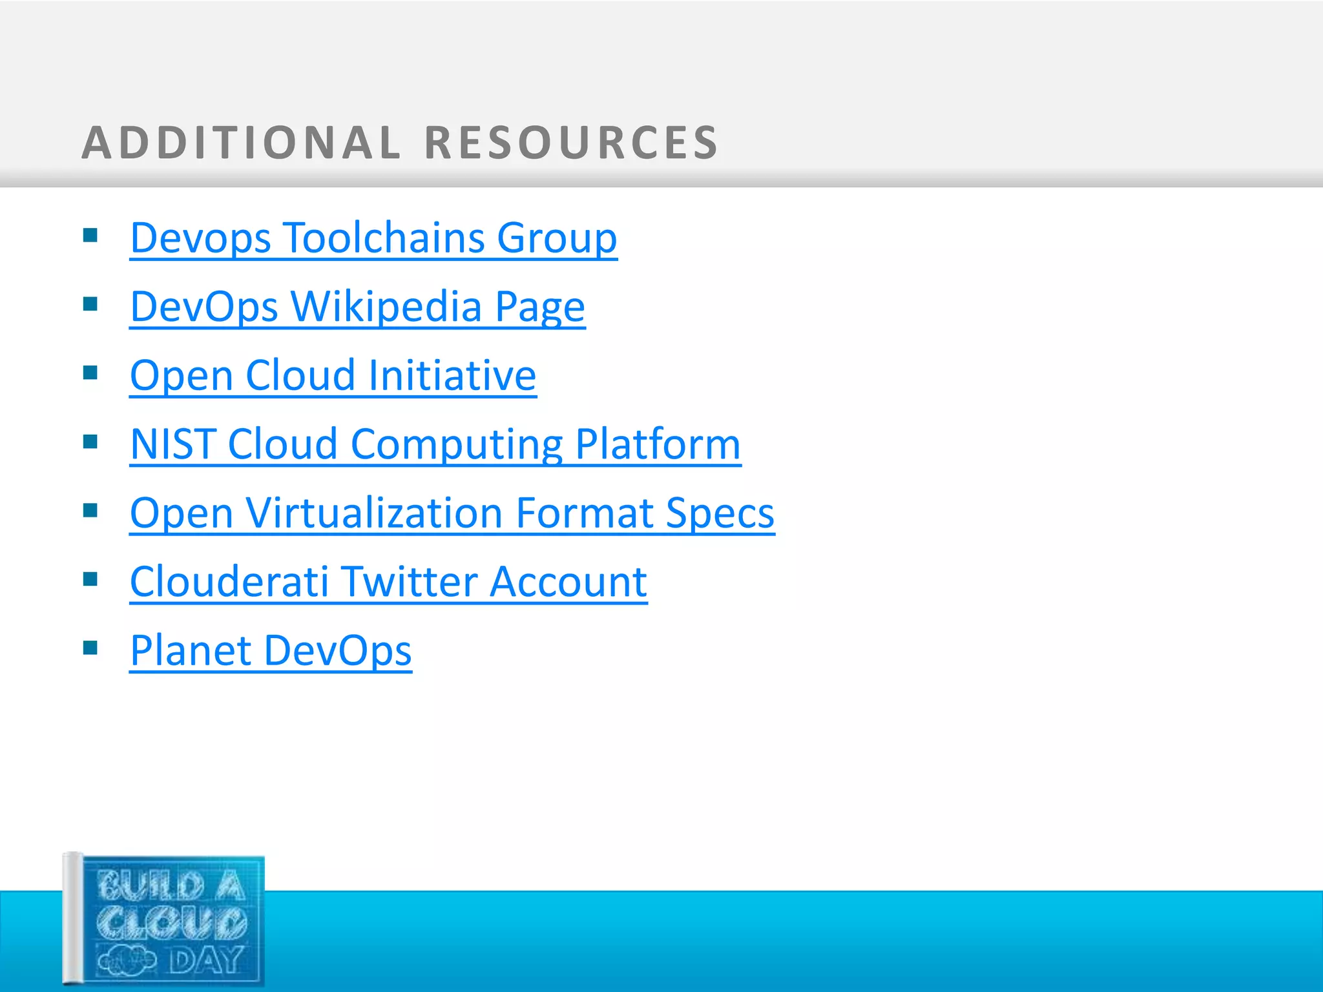The image size is (1323, 992).
Task: Open the Open Virtualization Format Specs link
Action: (x=452, y=513)
